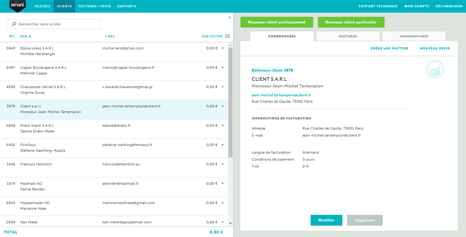Viewport: 466px width, 237px height.
Task: Switch to the Factures tab
Action: coord(348,36)
